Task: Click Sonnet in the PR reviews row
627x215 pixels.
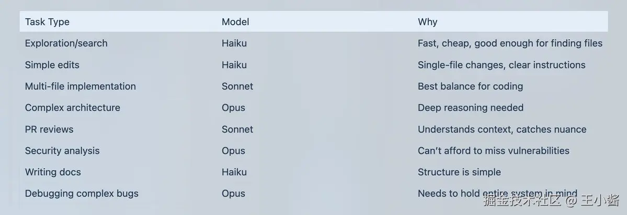Action: point(237,129)
